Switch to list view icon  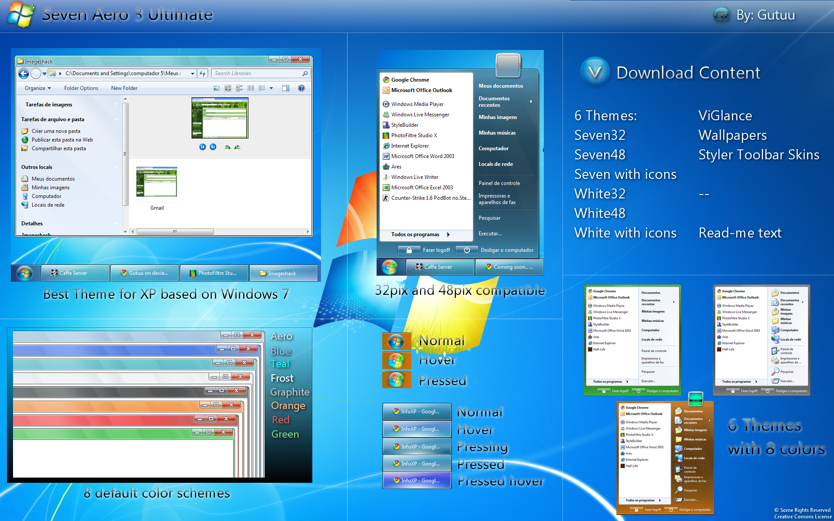pos(262,88)
